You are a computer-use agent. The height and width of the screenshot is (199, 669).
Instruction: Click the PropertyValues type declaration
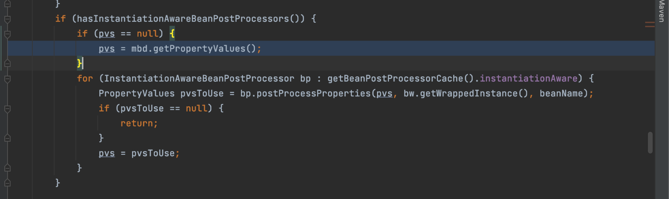[x=136, y=94]
